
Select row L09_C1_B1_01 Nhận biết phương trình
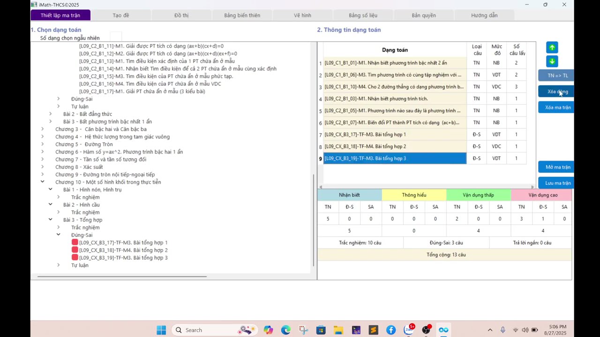coord(395,63)
